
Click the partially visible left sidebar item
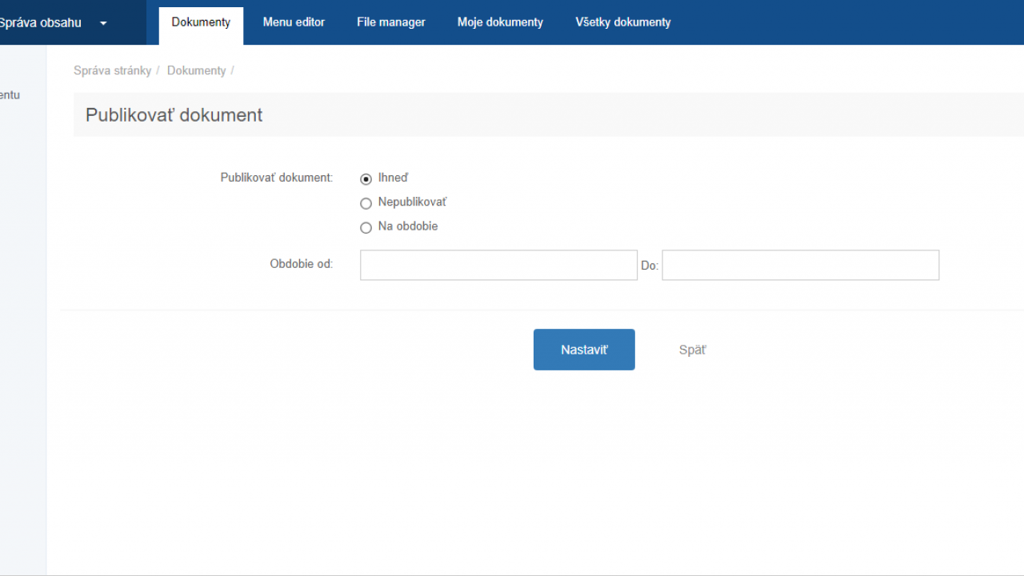click(x=10, y=95)
